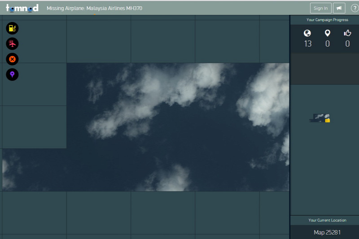Click the maps explored count 13
359x239 pixels.
(308, 43)
